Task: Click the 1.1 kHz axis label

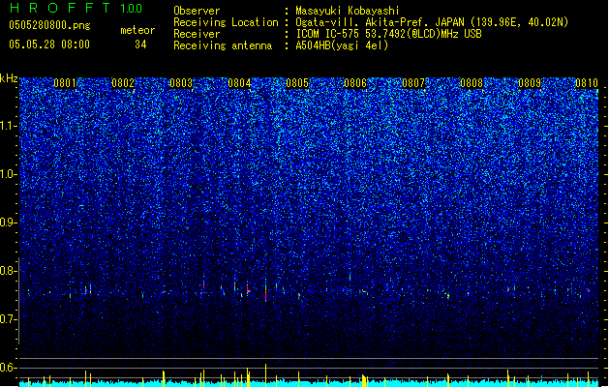Action: (x=9, y=126)
